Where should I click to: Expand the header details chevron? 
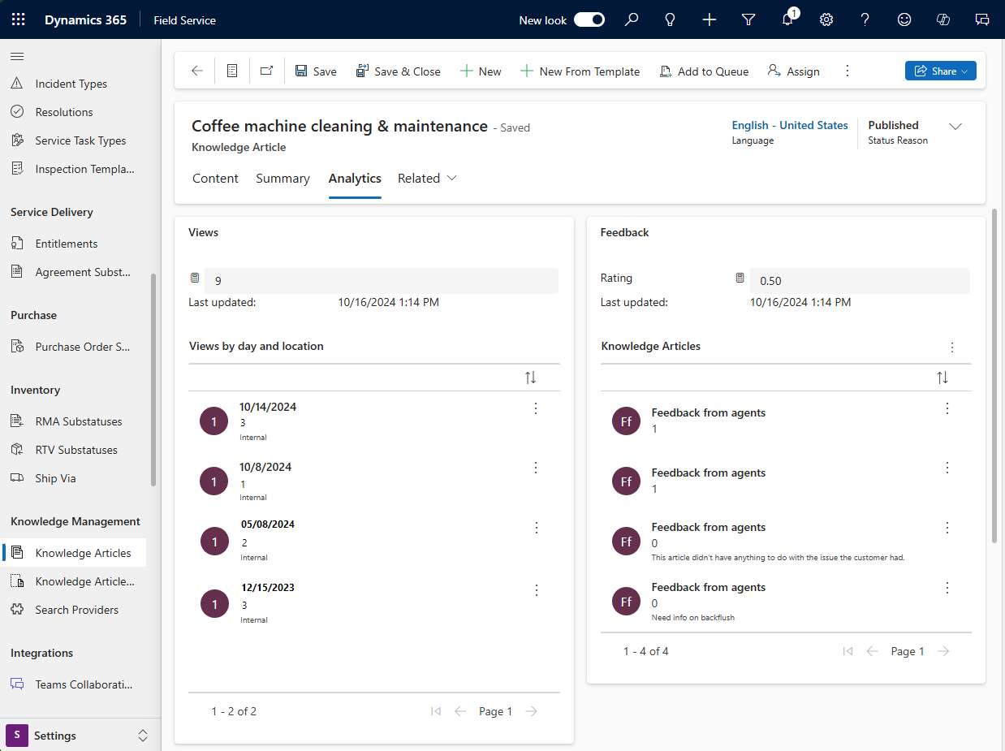955,127
